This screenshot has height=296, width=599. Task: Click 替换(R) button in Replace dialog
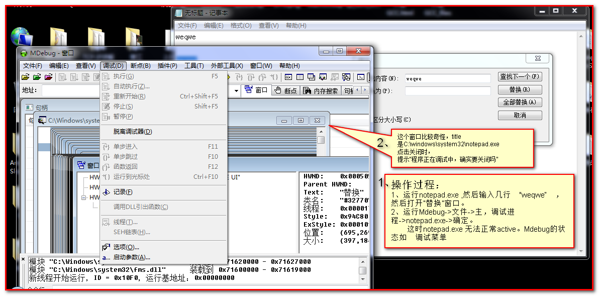click(520, 89)
